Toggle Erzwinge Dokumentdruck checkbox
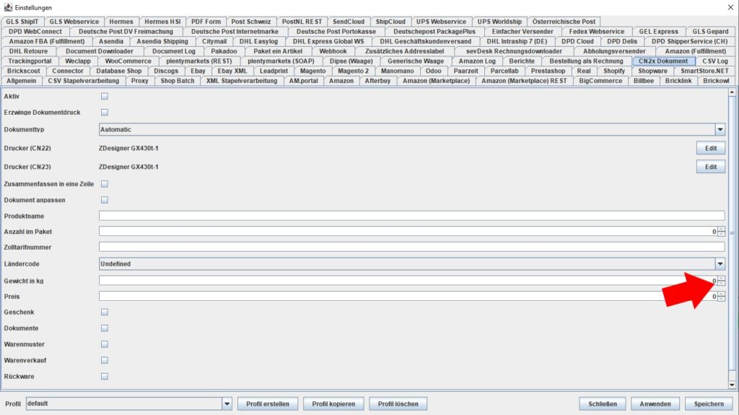 tap(105, 113)
